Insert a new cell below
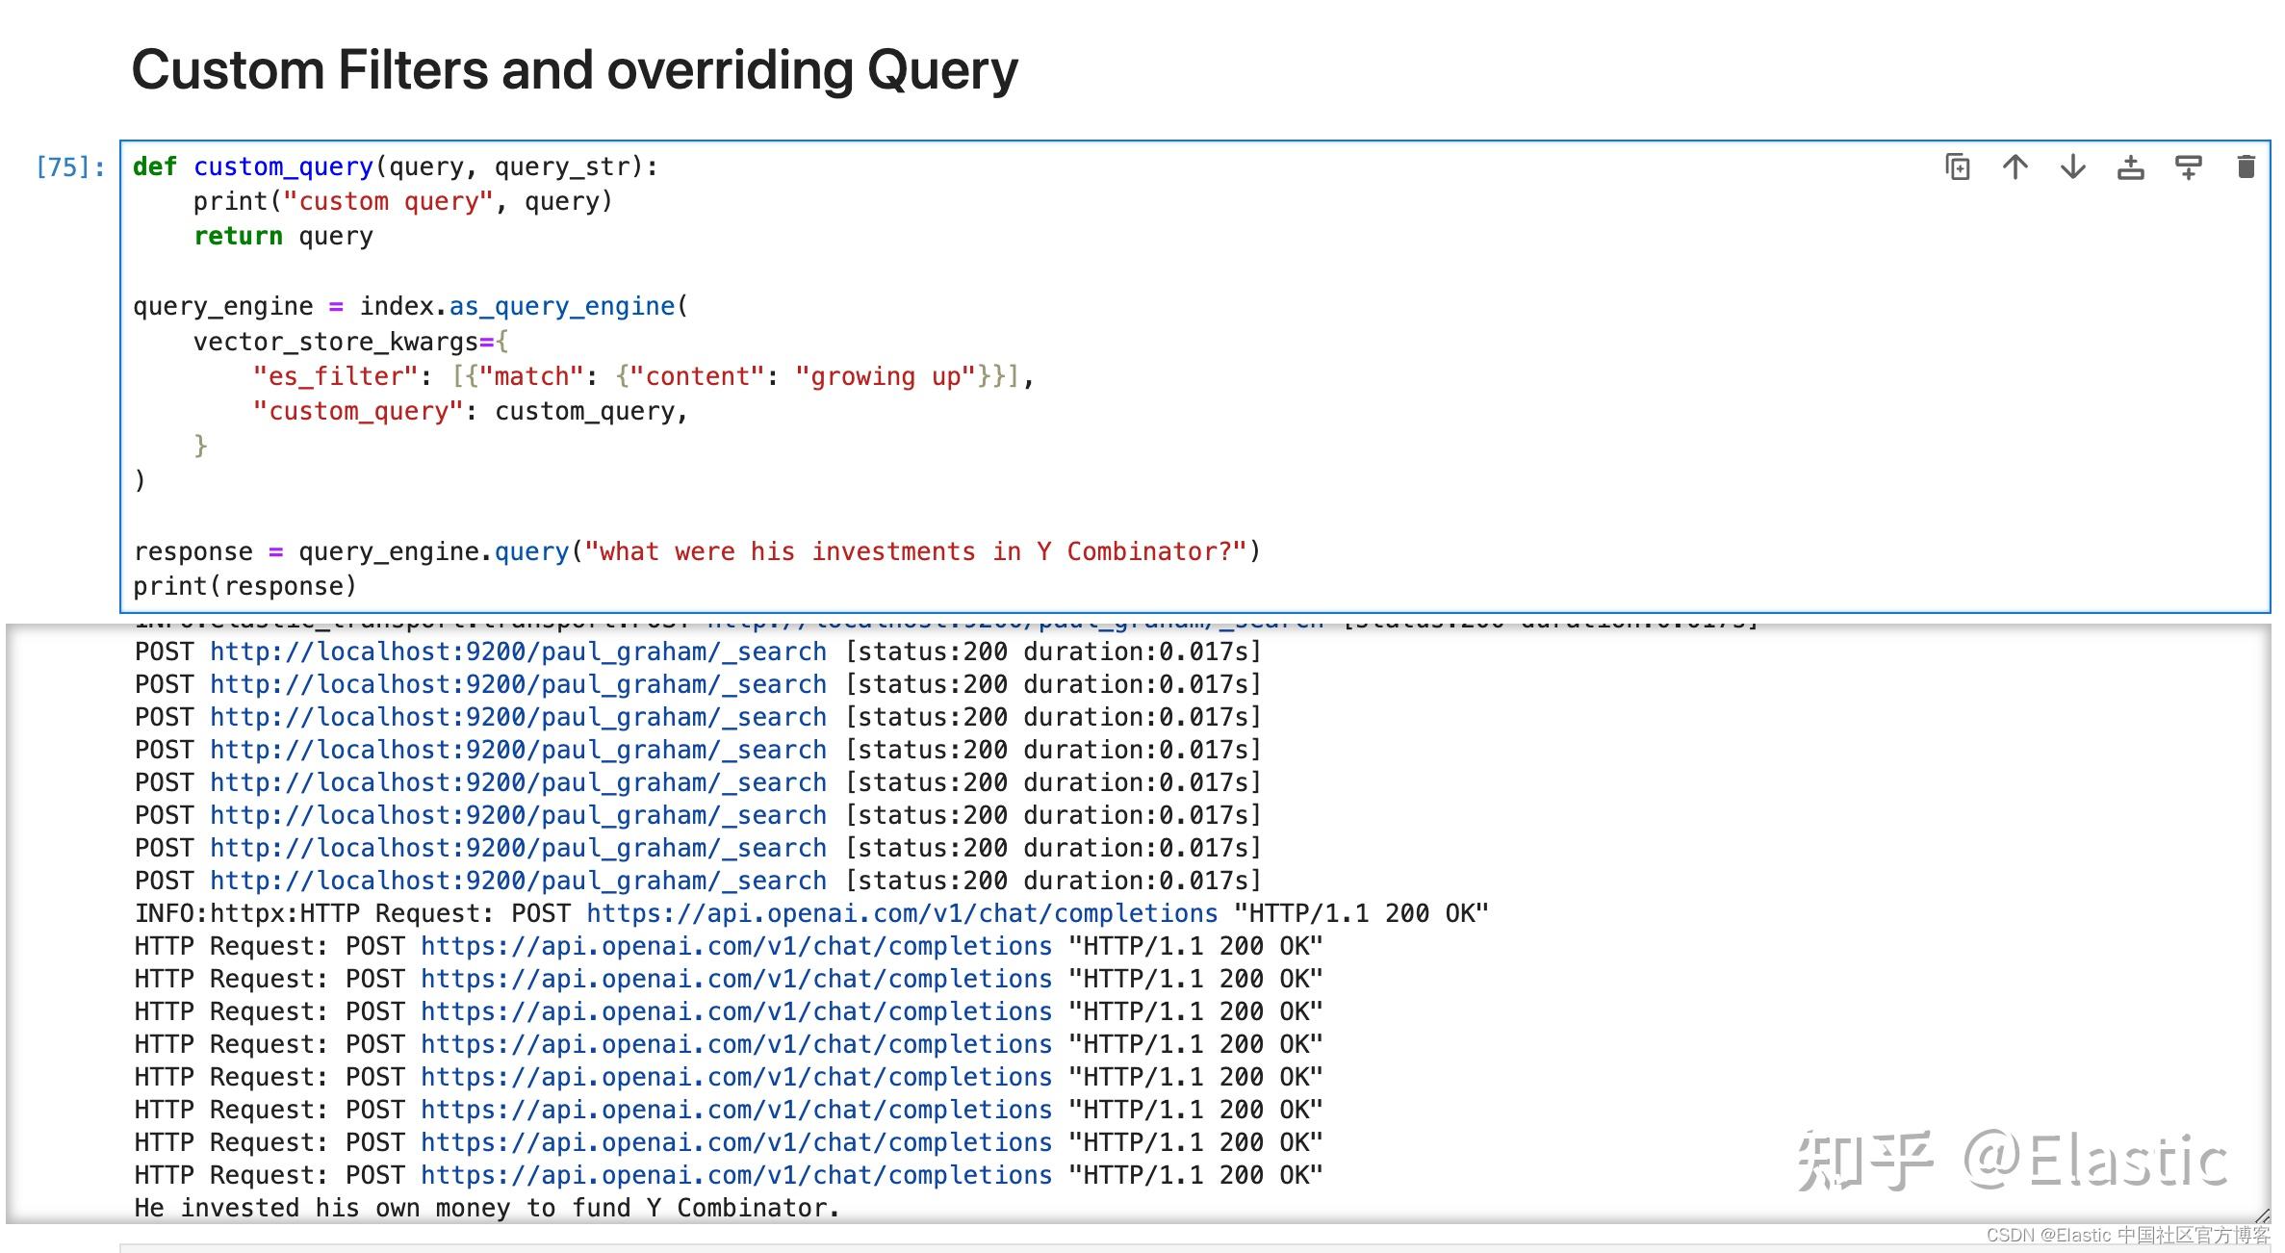 point(2188,166)
